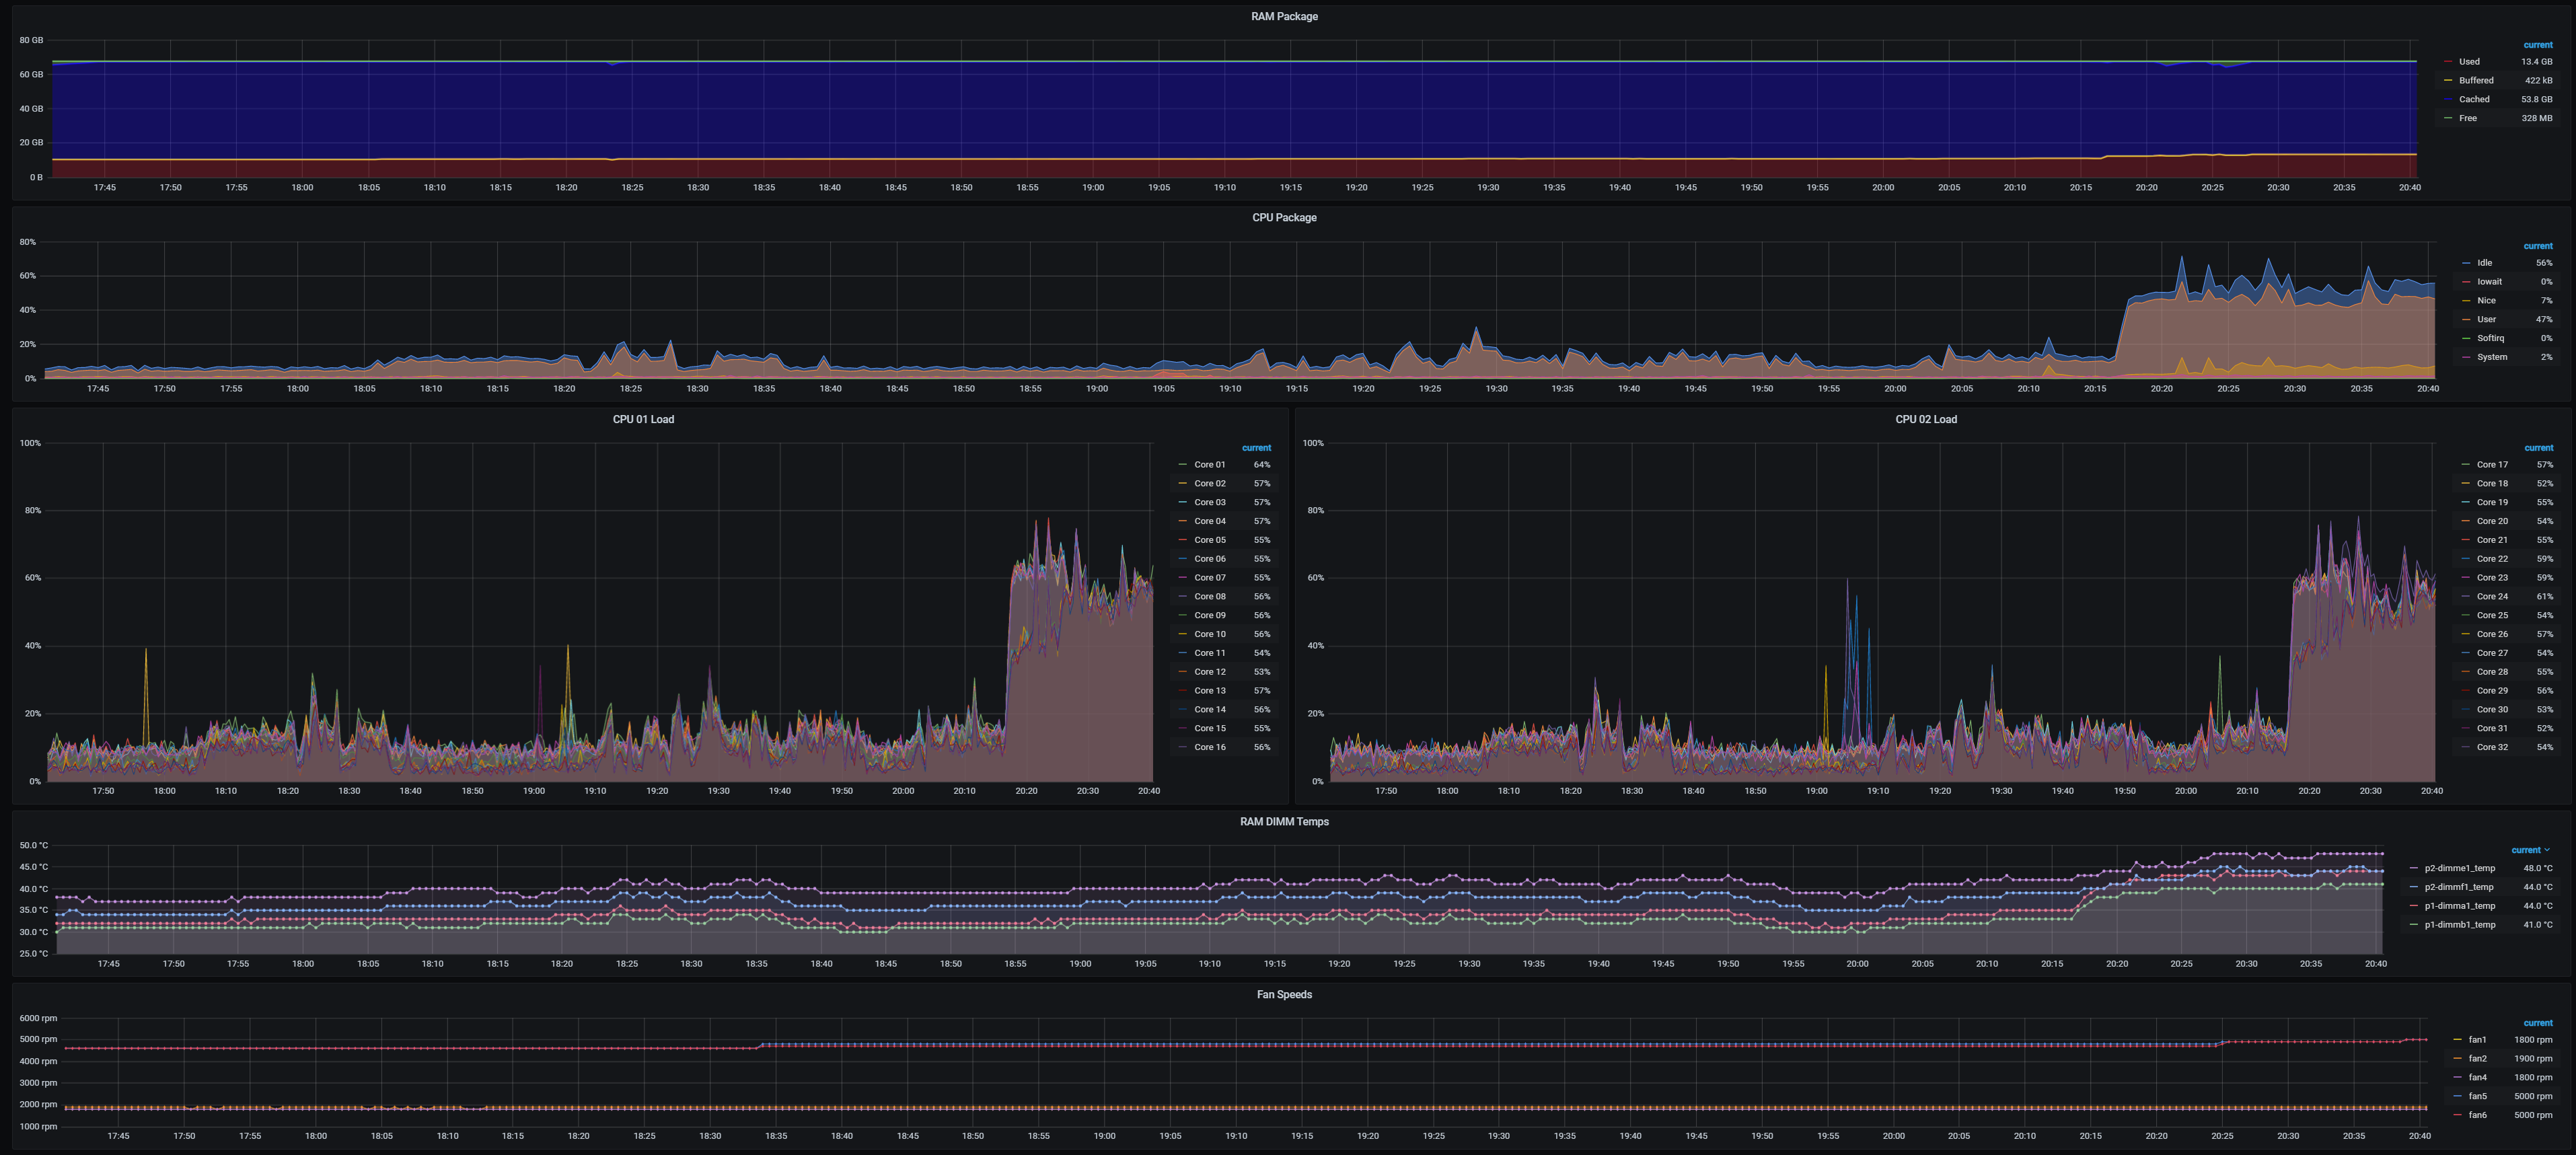Click the 13.4 GB Used value

coord(2536,62)
